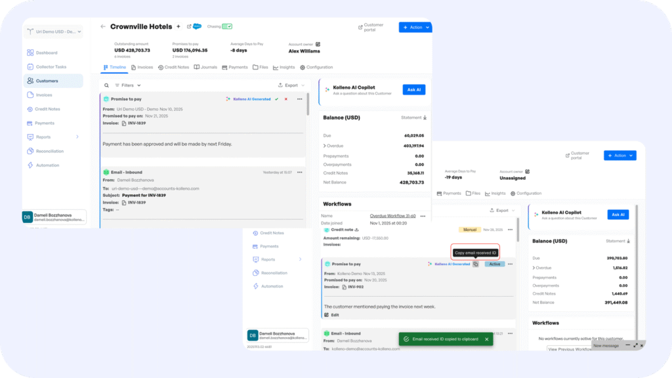Screen dimensions: 672x378
Task: Approve the AI-generated promise with green checkmark
Action: click(x=277, y=99)
